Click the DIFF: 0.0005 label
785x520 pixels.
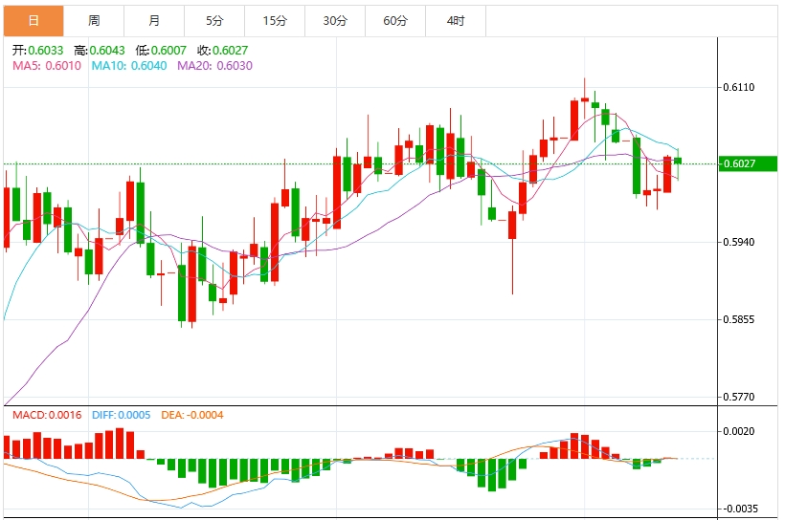click(122, 415)
